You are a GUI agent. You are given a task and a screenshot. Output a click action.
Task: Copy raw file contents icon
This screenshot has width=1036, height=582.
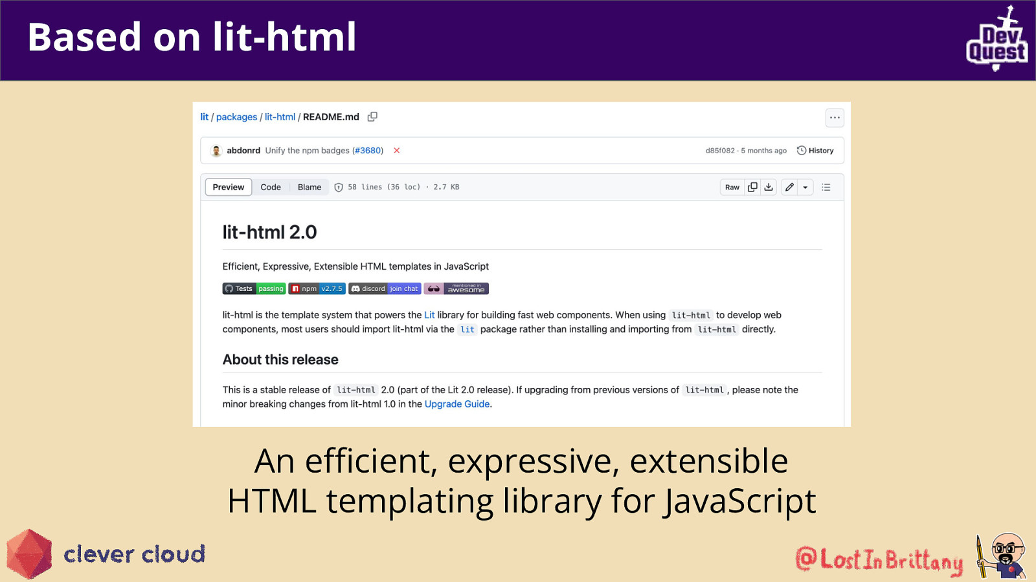[x=752, y=188]
